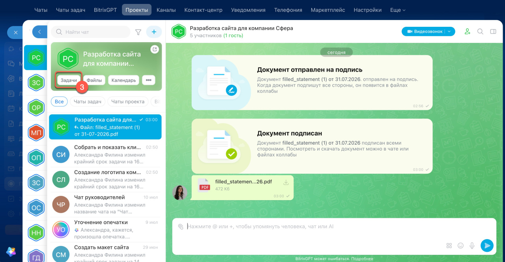Close the side panel with the X button
Screen dimensions: 505x262
(x=15, y=32)
